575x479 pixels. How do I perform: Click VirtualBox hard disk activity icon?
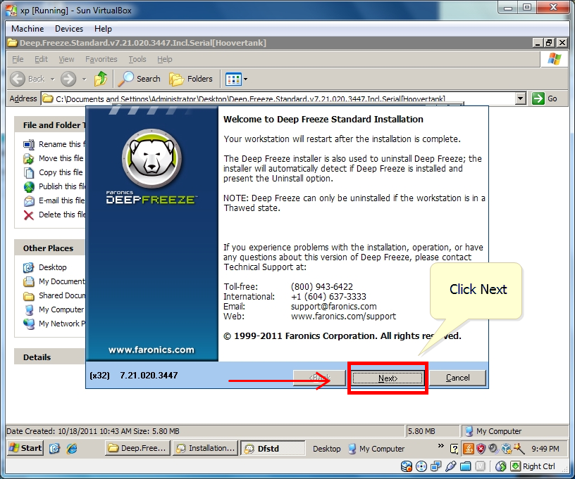[407, 466]
